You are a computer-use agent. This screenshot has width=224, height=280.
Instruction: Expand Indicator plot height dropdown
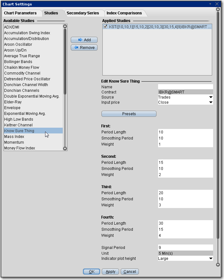tap(211, 259)
